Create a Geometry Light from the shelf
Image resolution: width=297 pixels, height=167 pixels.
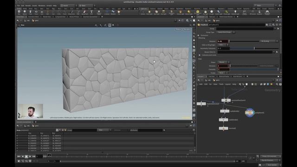(x=171, y=13)
